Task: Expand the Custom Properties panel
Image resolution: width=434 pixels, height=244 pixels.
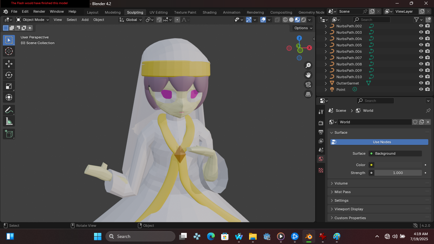Action: 379,218
